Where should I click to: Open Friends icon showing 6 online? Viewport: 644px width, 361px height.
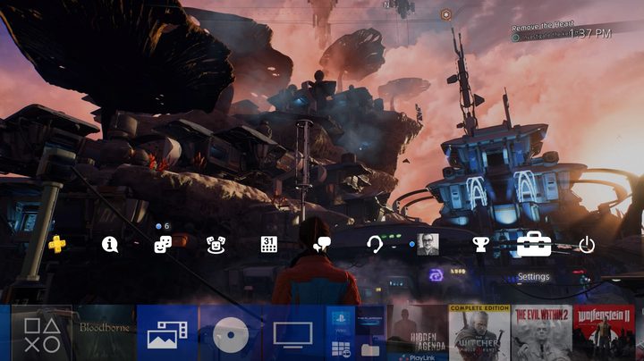(x=163, y=245)
